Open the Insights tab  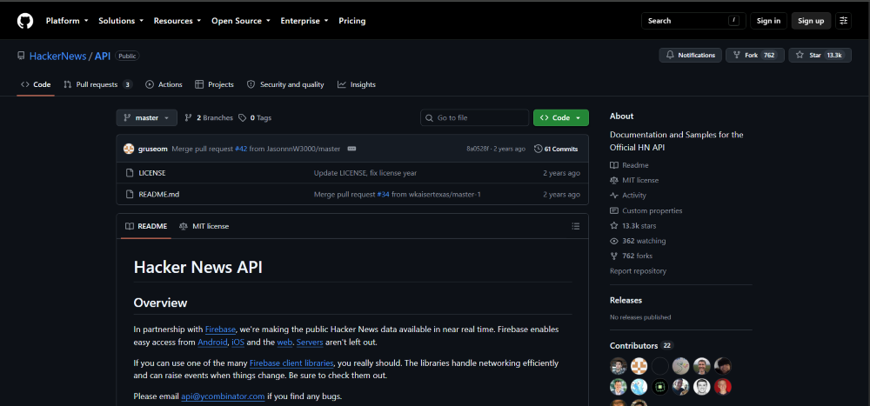[x=356, y=84]
